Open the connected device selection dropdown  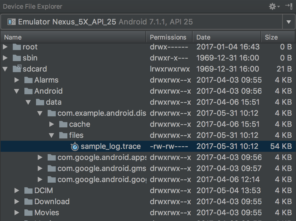(x=289, y=22)
